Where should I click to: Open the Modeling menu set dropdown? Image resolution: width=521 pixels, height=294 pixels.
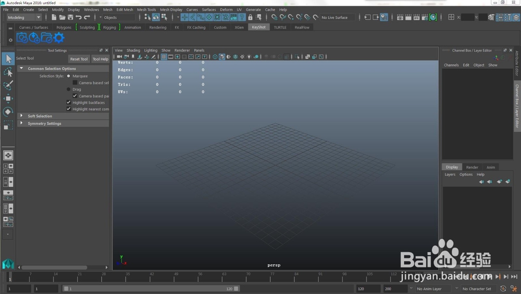pyautogui.click(x=24, y=17)
